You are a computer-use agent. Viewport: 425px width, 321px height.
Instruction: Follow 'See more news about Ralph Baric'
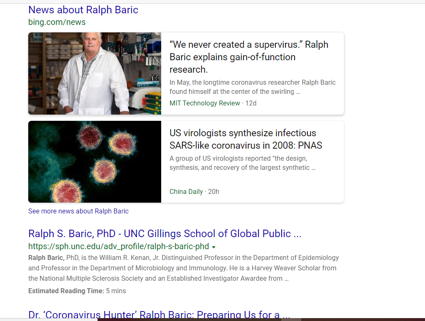pos(79,211)
